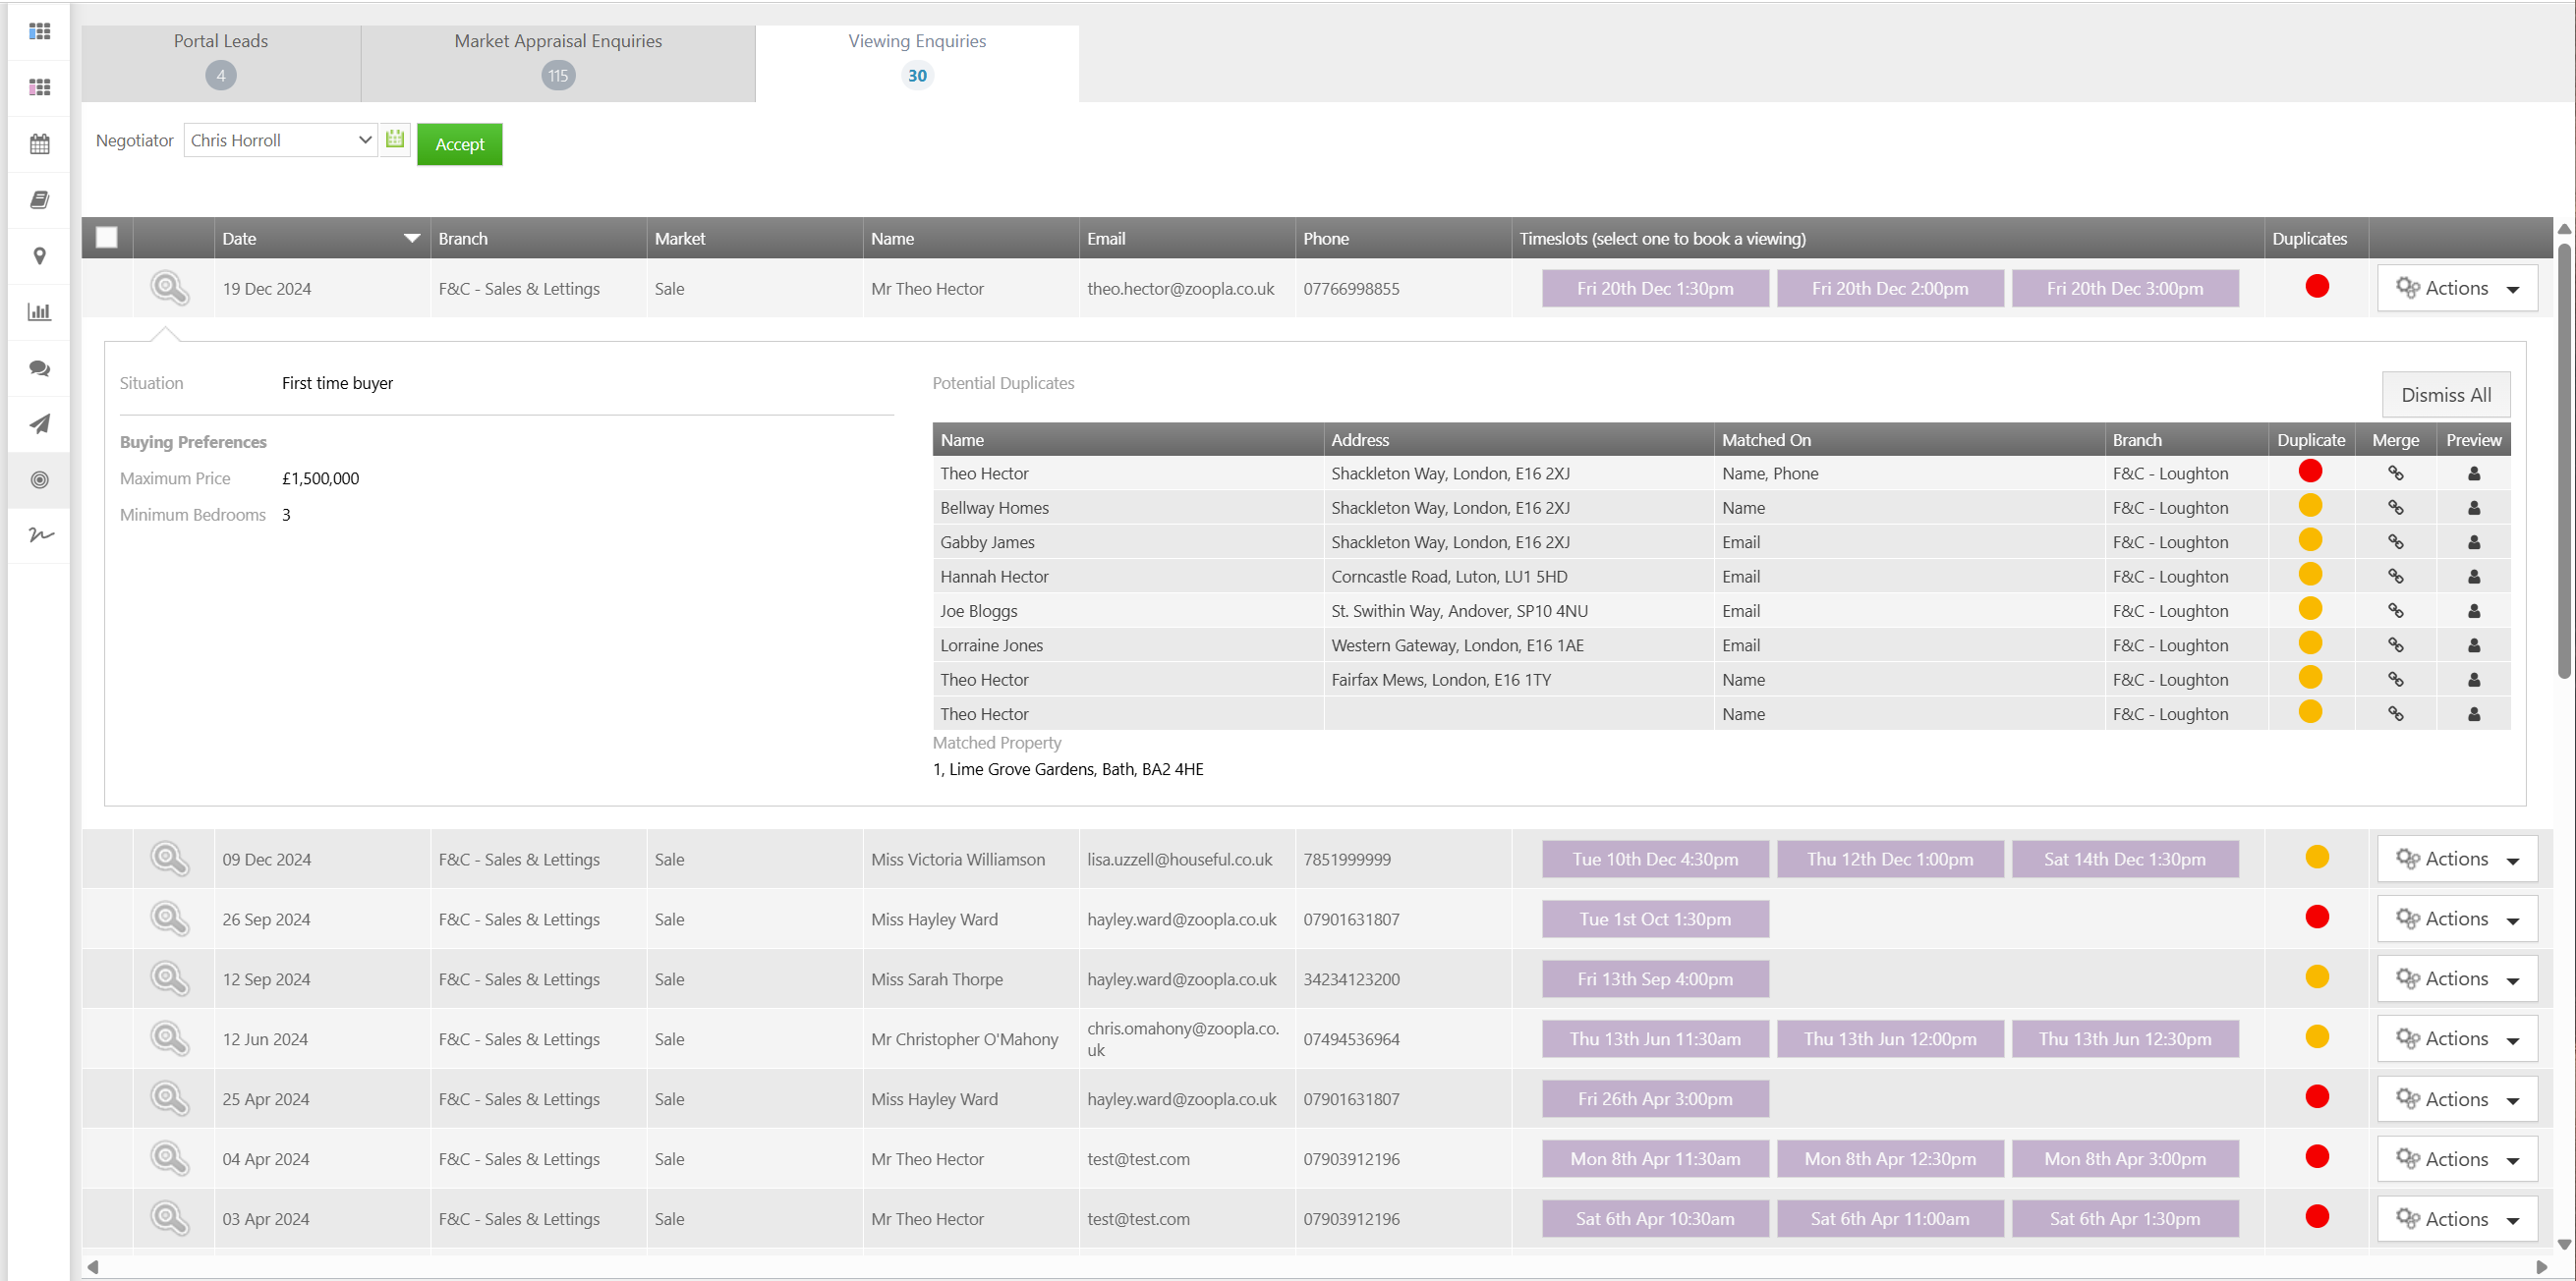Open the chat bubbles icon in sidebar

[40, 367]
